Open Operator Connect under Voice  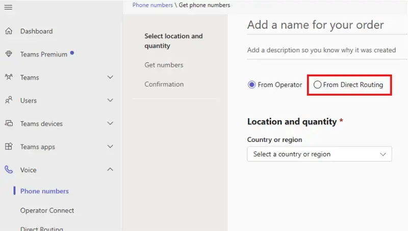pos(47,211)
